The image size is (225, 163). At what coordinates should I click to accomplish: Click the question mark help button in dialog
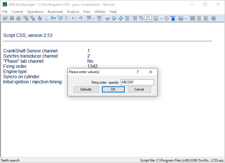tap(138, 72)
